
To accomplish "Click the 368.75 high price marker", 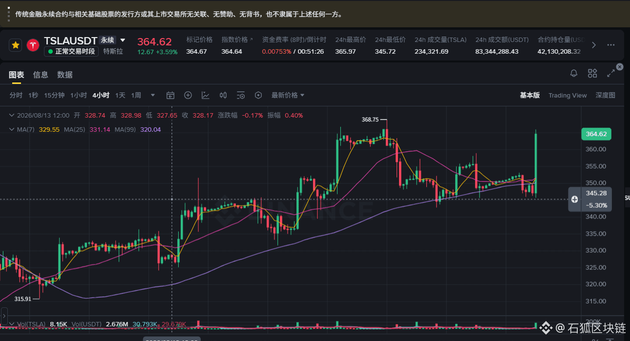I will [x=370, y=119].
